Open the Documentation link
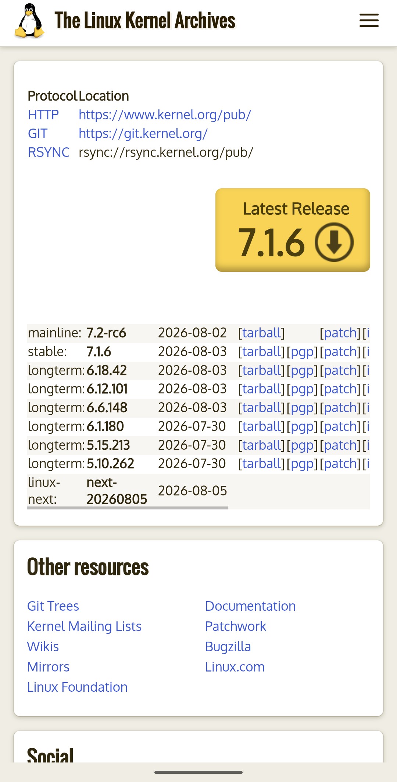 250,606
